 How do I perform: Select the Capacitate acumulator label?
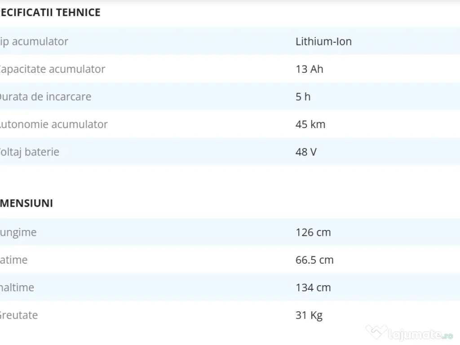[x=52, y=69]
